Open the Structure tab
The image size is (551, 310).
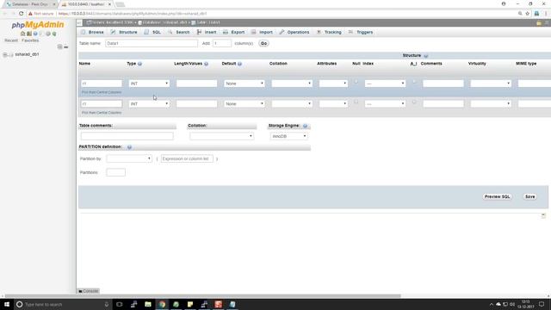124,32
